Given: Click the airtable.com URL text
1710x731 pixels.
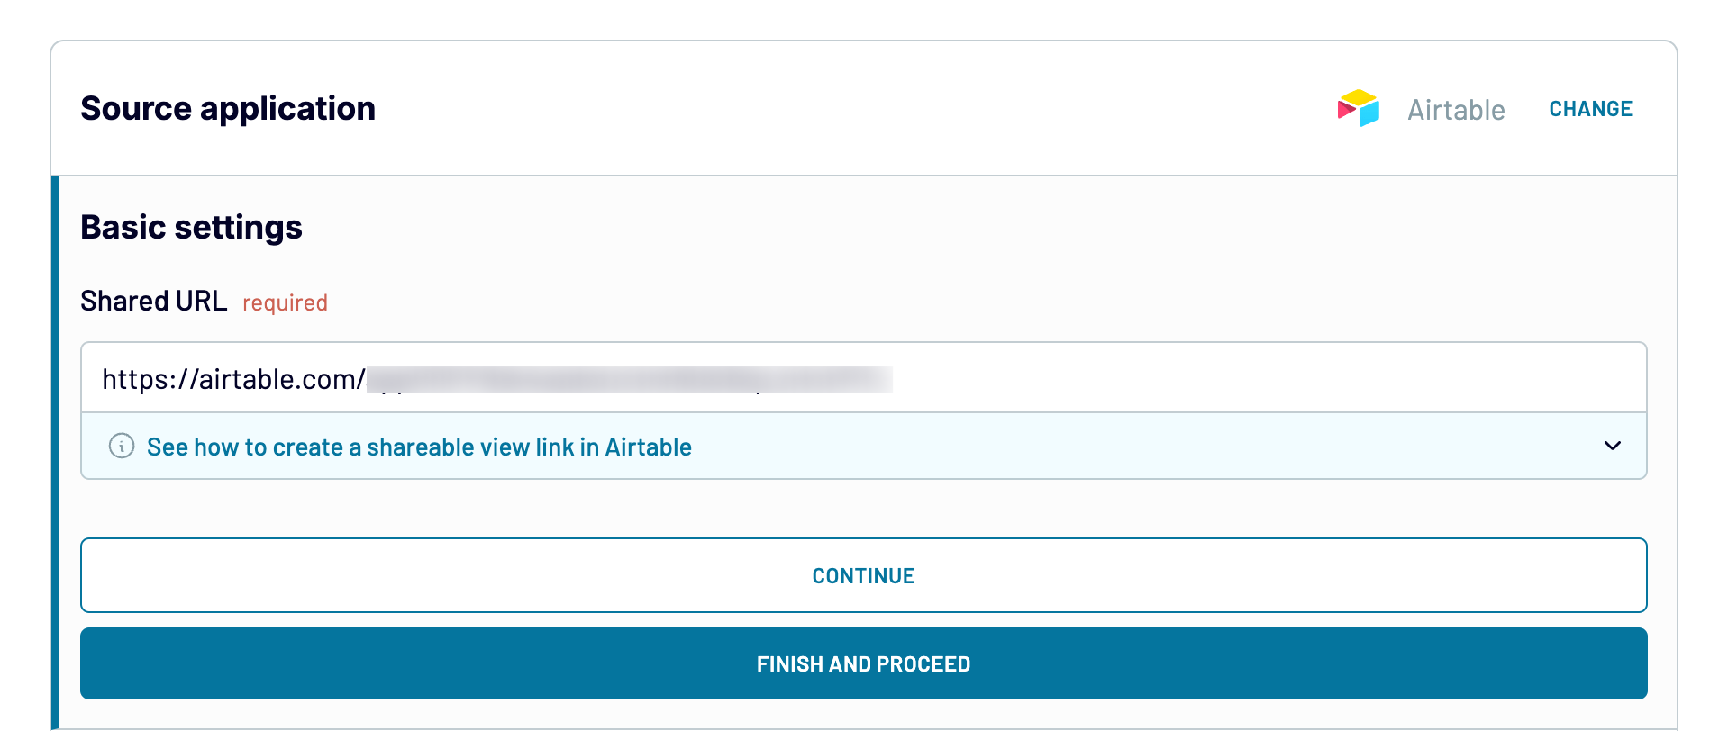Looking at the screenshot, I should [x=232, y=377].
